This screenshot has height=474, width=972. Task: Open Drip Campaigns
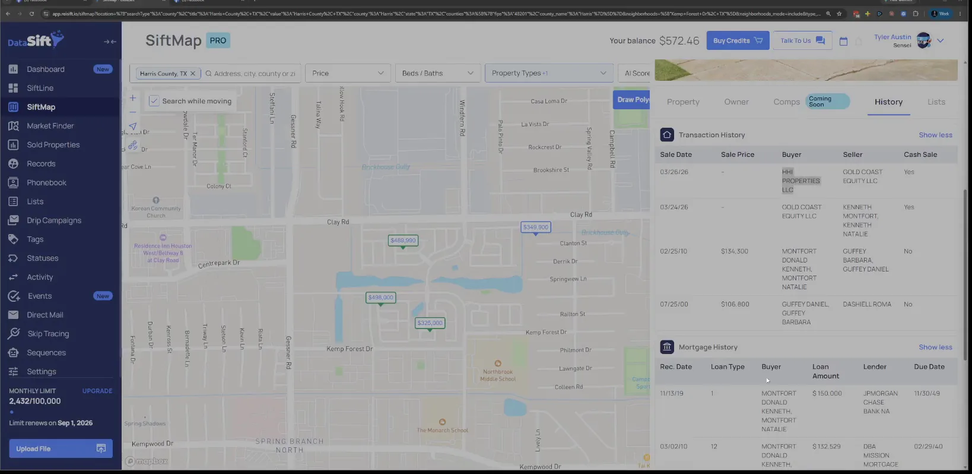[x=54, y=220]
